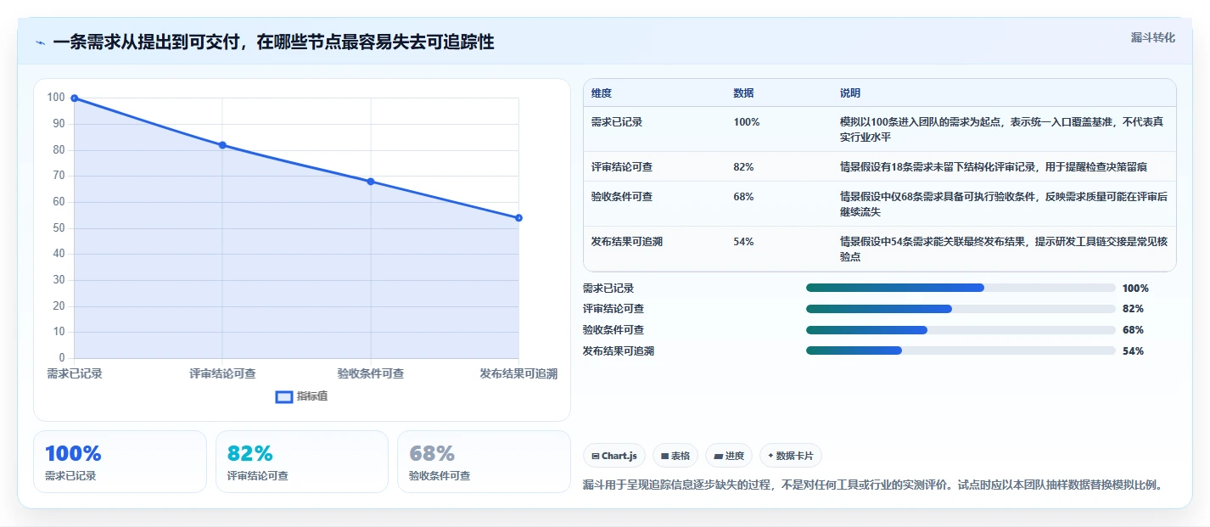This screenshot has width=1210, height=527.
Task: Click the footer note starting 漏斗用于呈现追踪信息
Action: click(x=872, y=485)
